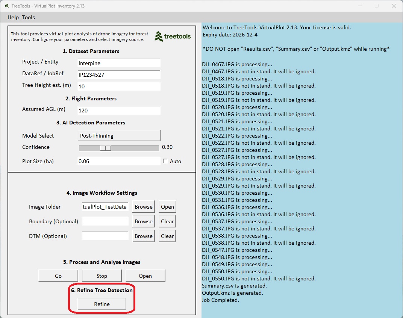403x318 pixels.
Task: Open the Help menu
Action: pyautogui.click(x=13, y=17)
